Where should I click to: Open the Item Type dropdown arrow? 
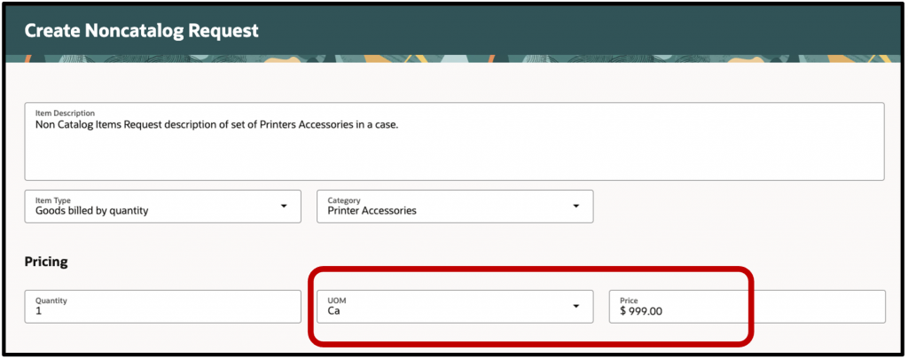click(x=284, y=207)
